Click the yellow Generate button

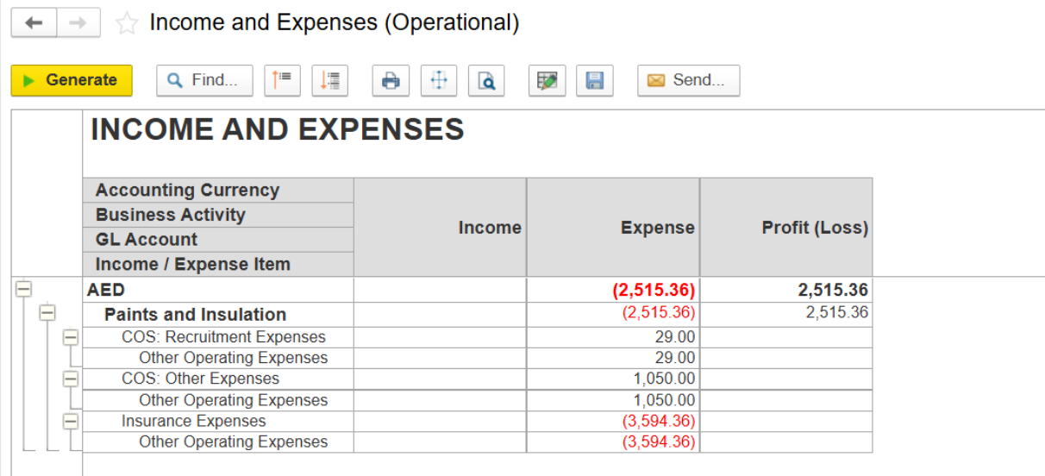(72, 80)
